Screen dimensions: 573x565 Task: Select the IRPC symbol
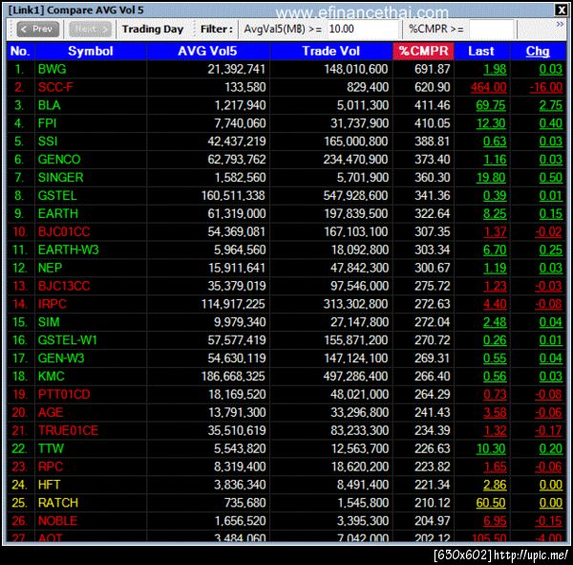[x=52, y=304]
